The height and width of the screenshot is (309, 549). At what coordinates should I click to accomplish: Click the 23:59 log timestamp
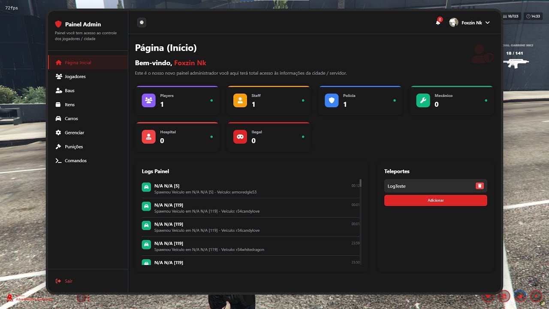(x=356, y=243)
